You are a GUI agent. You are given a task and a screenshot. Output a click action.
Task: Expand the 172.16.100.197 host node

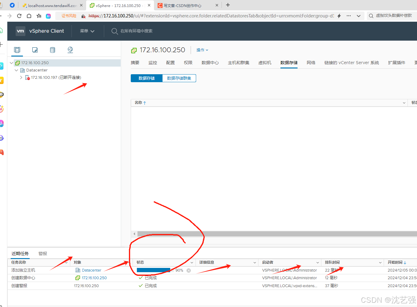coord(21,78)
